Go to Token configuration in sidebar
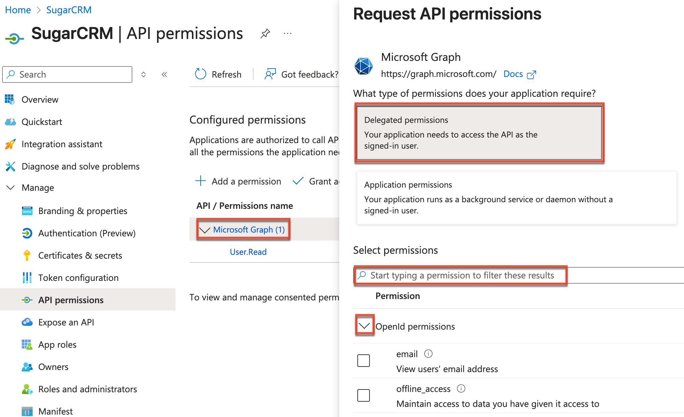This screenshot has height=417, width=684. 78,278
